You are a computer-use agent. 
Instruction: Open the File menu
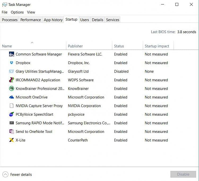(5, 12)
